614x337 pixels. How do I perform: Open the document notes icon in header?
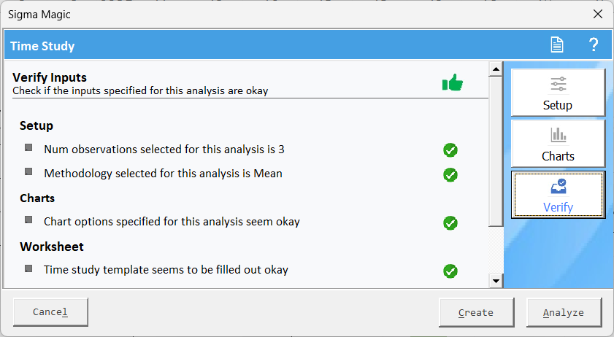(557, 44)
